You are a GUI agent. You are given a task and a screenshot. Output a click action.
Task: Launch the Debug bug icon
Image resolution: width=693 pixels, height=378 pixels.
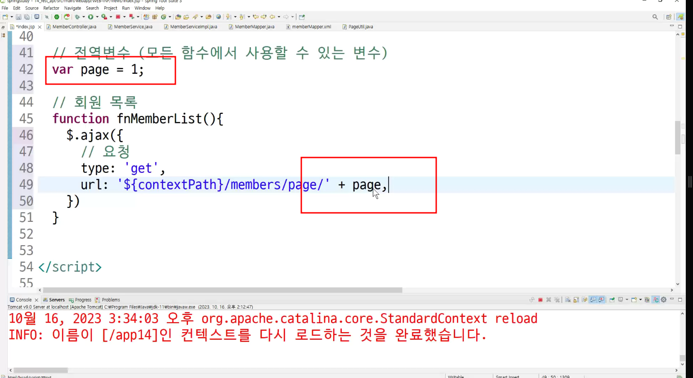tap(77, 17)
